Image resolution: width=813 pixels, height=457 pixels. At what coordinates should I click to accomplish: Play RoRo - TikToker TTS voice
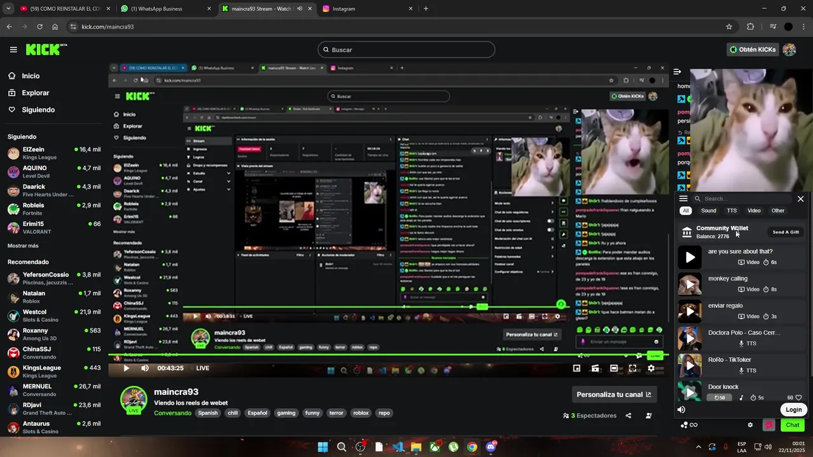point(690,366)
